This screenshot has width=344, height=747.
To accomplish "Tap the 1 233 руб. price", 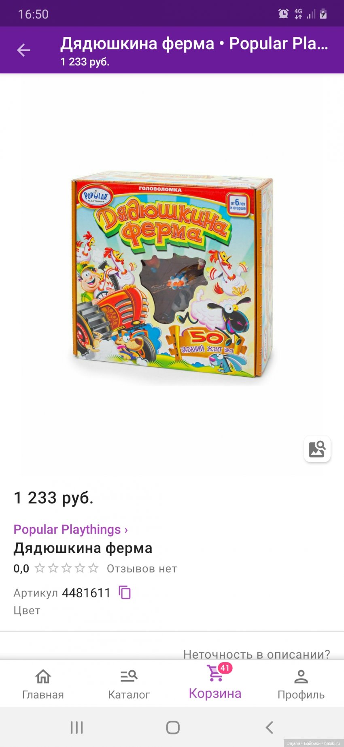I will 54,498.
